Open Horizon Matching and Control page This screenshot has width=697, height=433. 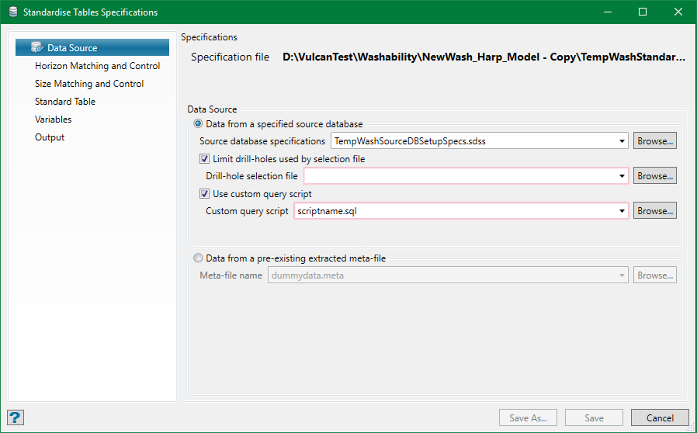click(97, 66)
